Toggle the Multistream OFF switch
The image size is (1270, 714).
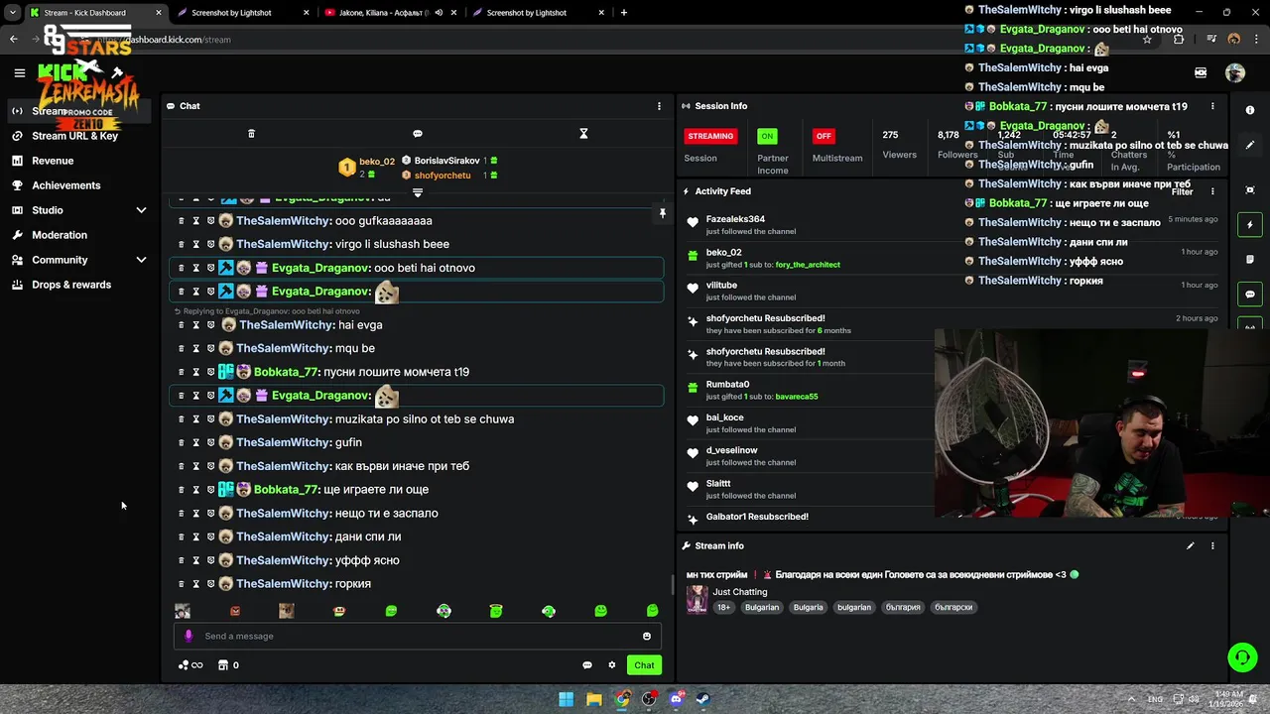coord(824,136)
